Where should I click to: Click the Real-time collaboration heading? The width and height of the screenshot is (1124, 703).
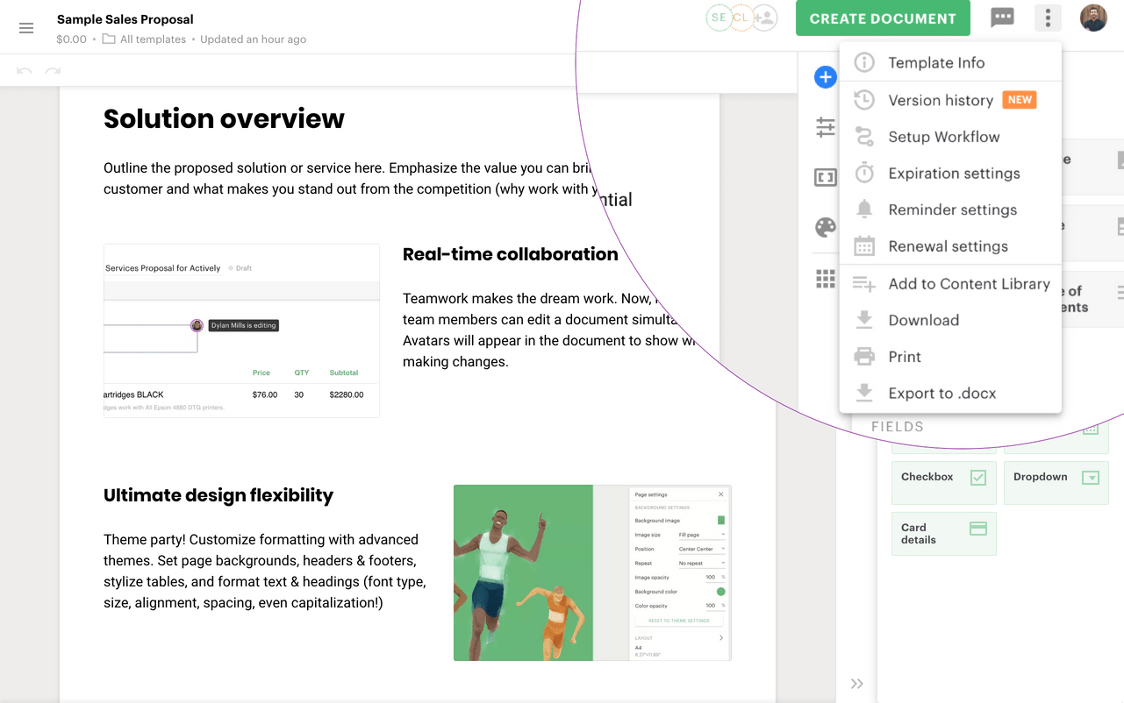511,254
